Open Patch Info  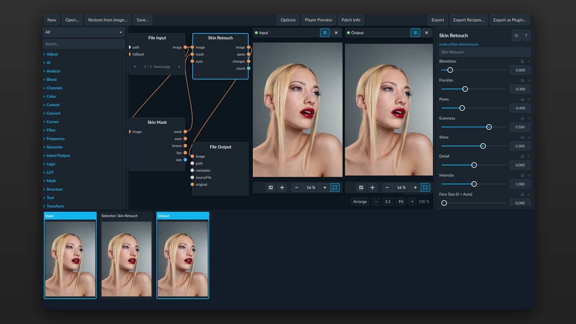pyautogui.click(x=351, y=20)
